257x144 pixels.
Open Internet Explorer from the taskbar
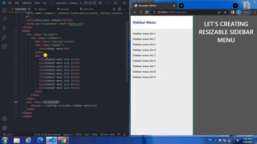click(29, 140)
